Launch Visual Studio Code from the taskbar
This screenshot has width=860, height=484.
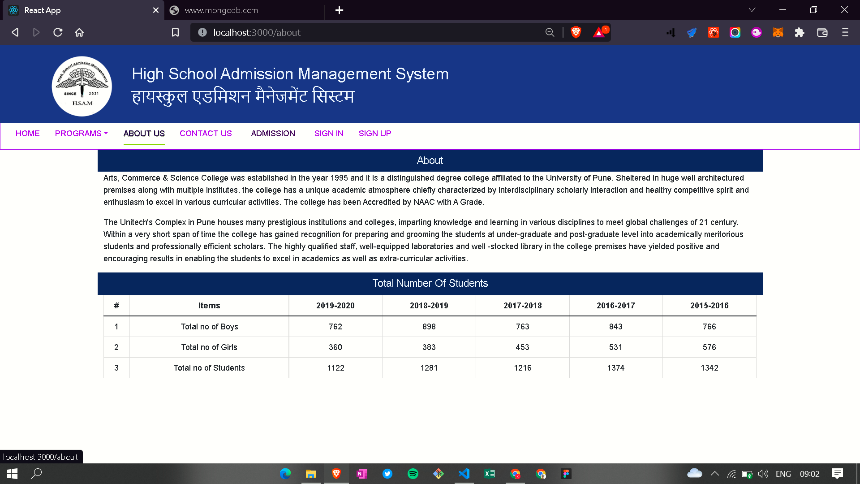coord(464,474)
